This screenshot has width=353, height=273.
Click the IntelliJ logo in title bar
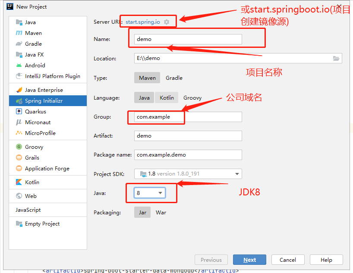10,6
